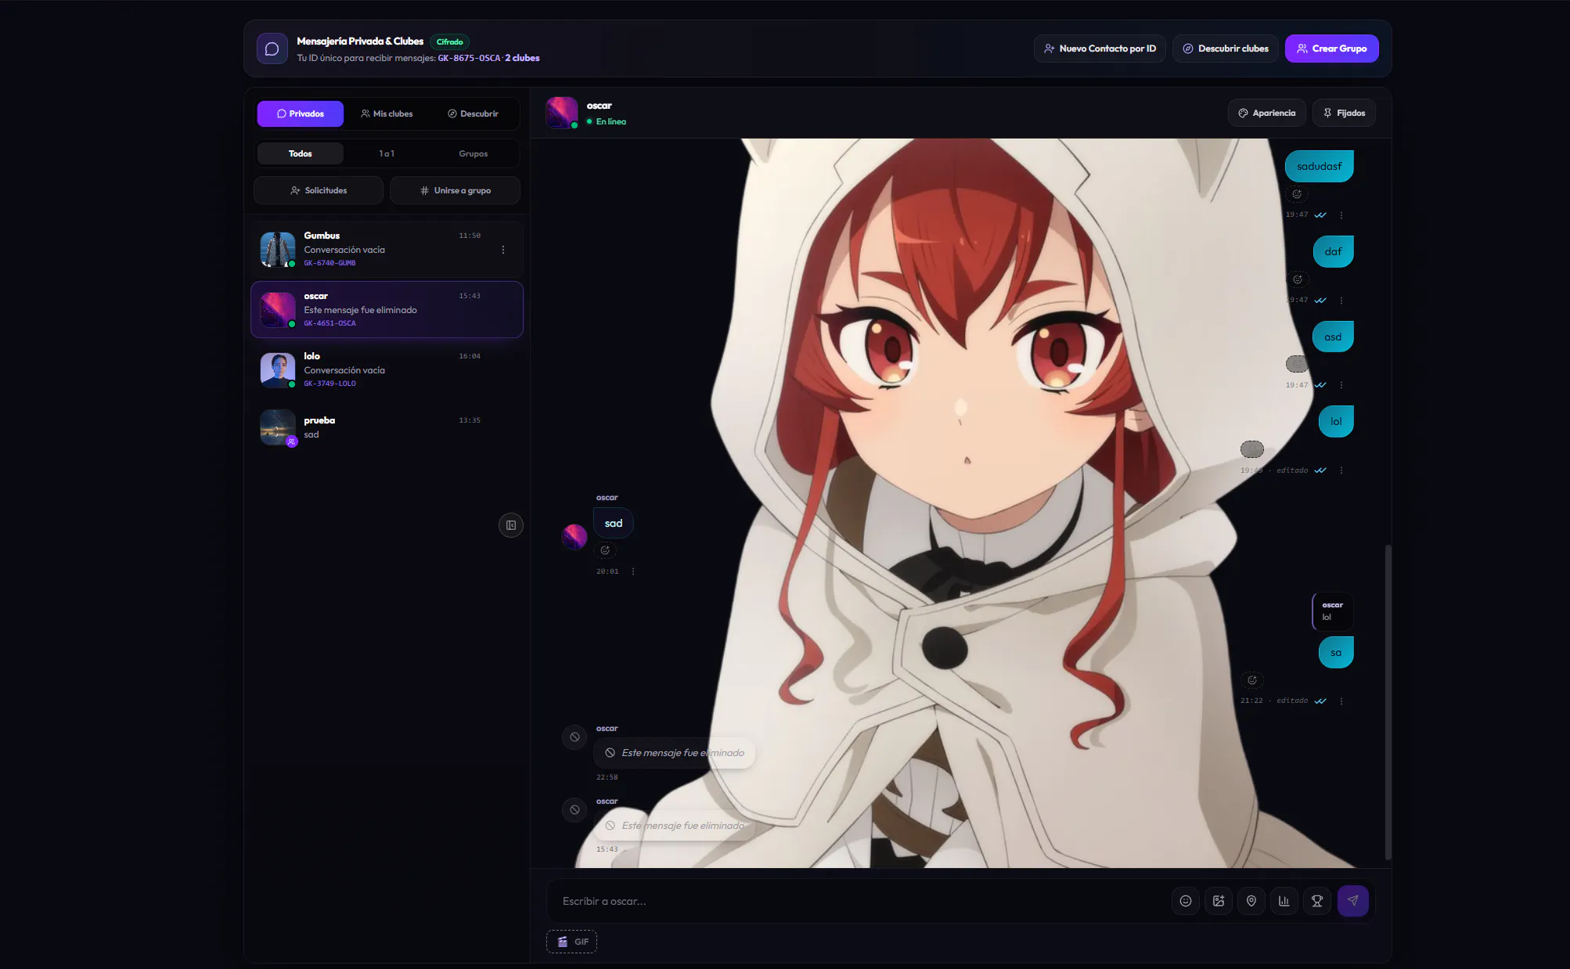Open message options for 'sa' message
1570x969 pixels.
point(1341,701)
